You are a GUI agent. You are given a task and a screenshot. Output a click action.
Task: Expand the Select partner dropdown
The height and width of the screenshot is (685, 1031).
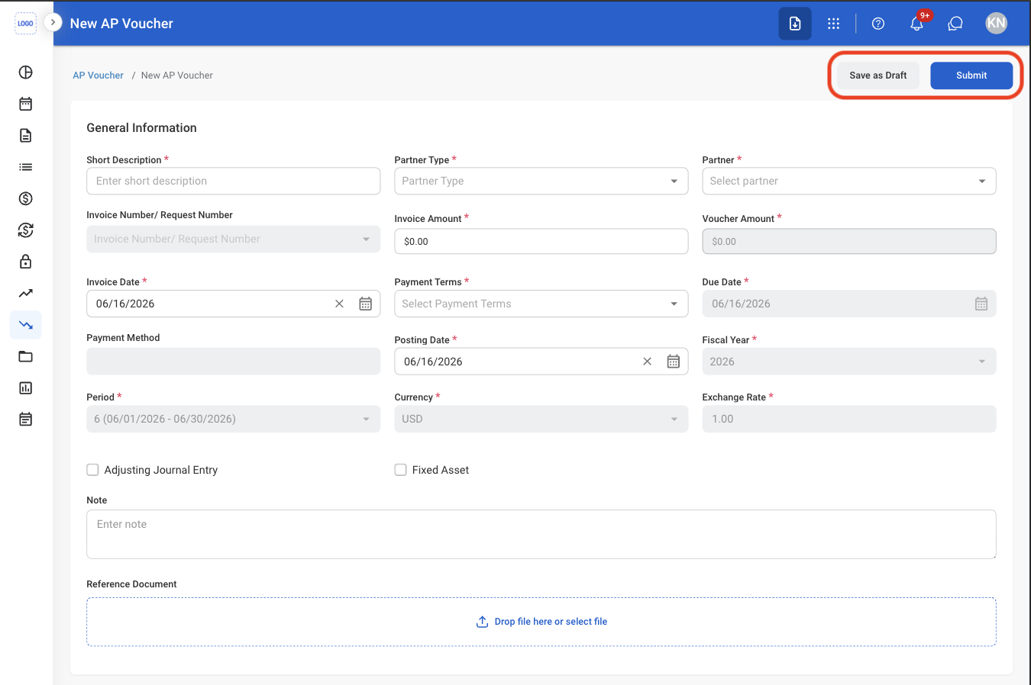[x=849, y=181]
